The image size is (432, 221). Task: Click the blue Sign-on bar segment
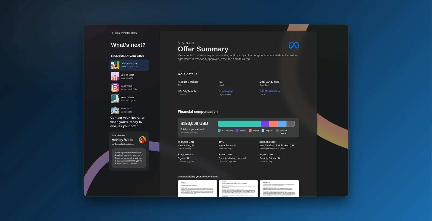282,124
